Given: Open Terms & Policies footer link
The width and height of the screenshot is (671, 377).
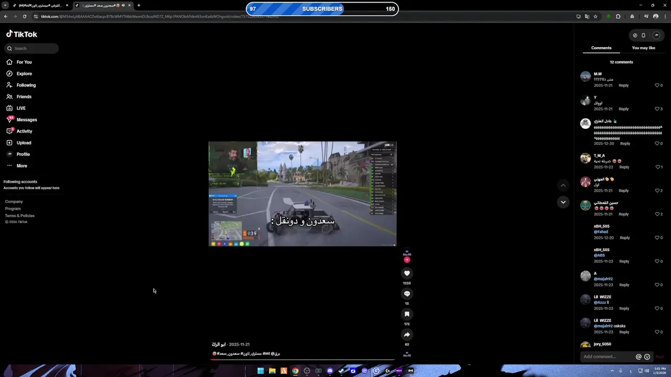Looking at the screenshot, I should 20,216.
